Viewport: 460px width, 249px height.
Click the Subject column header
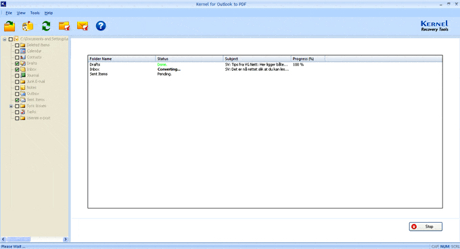tap(257, 59)
